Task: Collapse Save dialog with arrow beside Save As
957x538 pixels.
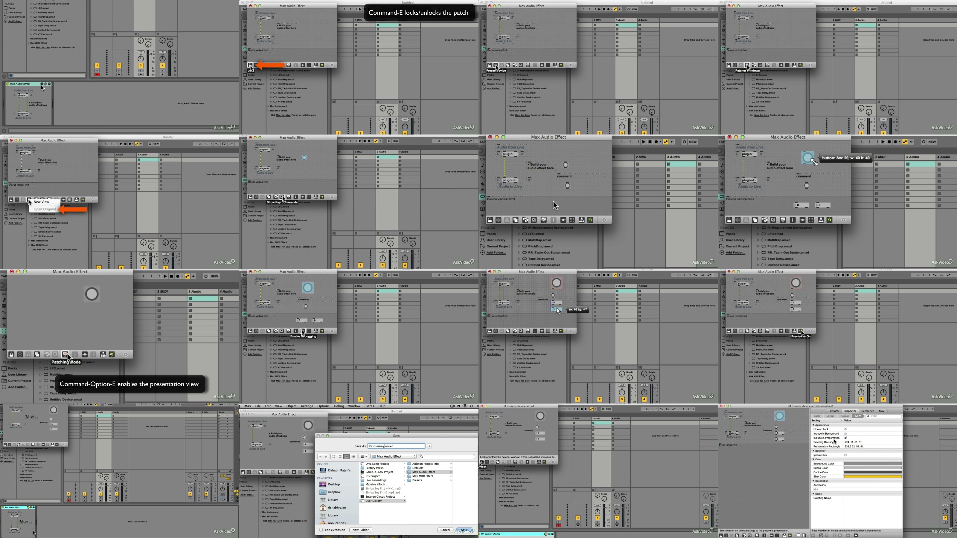Action: (x=429, y=446)
